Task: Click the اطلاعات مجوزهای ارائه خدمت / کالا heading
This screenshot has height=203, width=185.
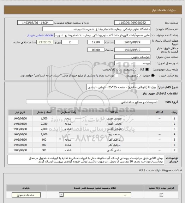Action: (x=160, y=171)
